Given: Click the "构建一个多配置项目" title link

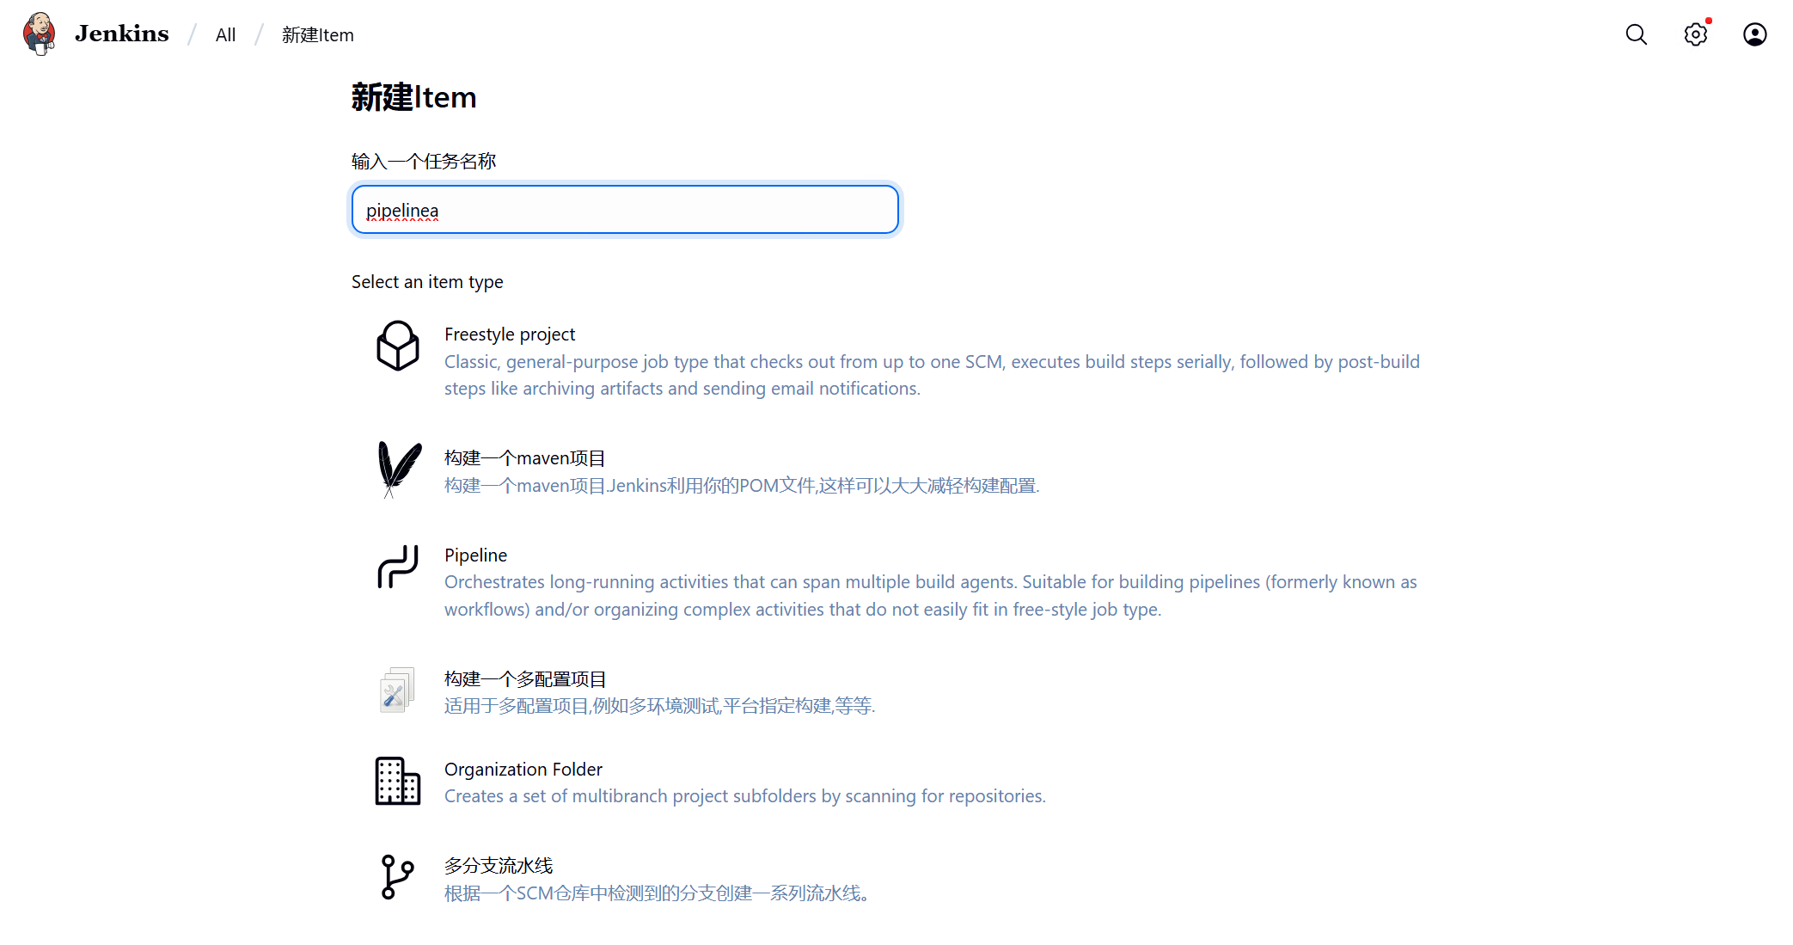Looking at the screenshot, I should tap(526, 678).
